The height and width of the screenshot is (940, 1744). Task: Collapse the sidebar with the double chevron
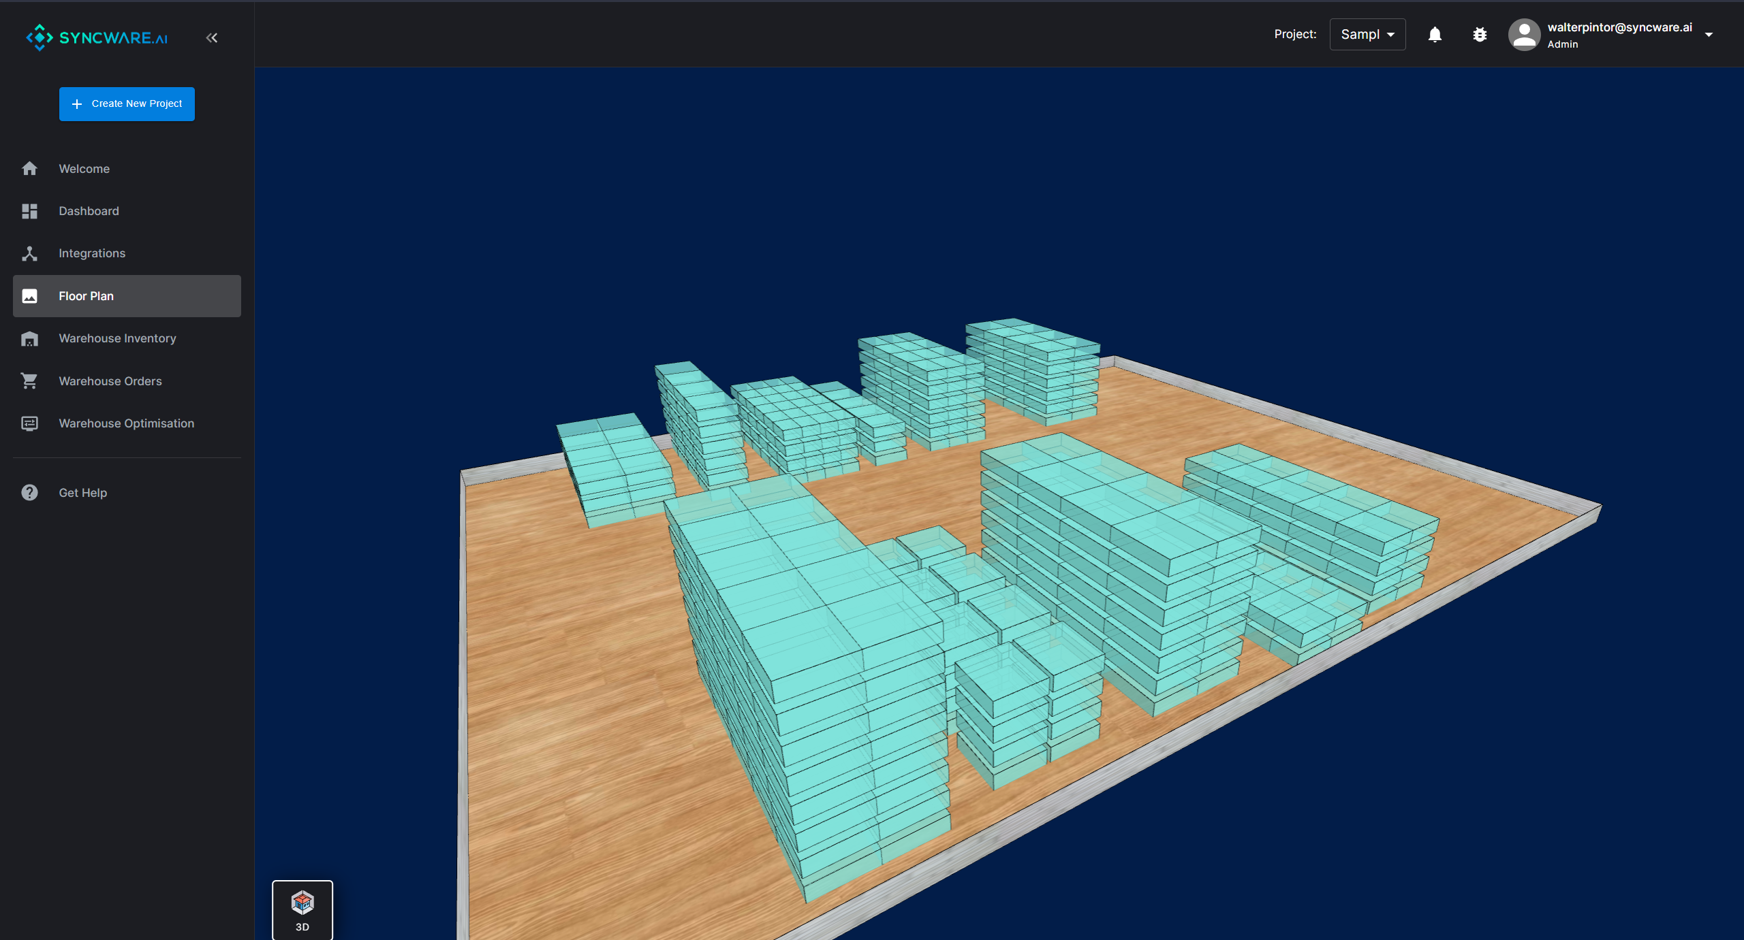point(212,37)
